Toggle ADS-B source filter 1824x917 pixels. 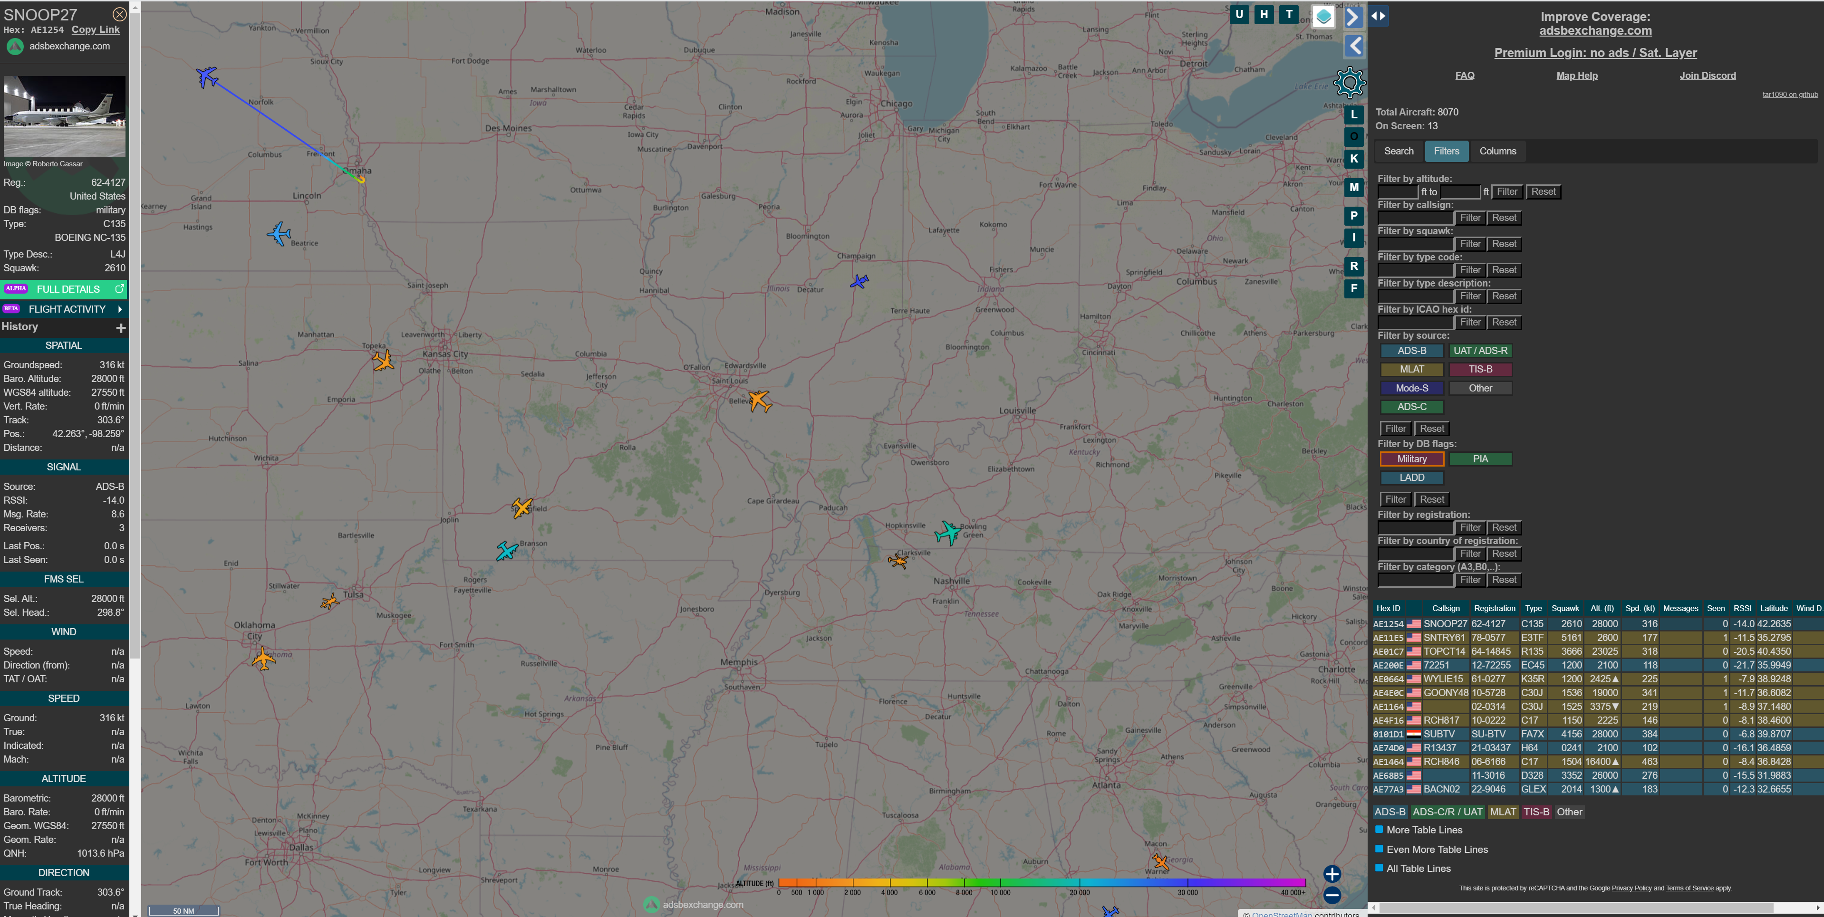1412,351
